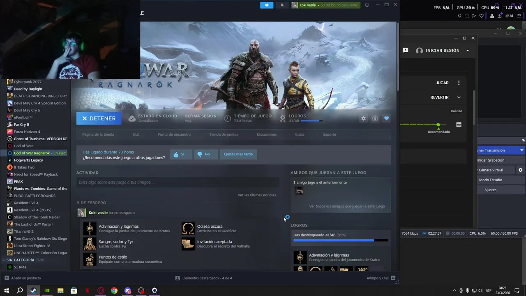Open the DLC tab
The image size is (526, 296).
(x=136, y=134)
